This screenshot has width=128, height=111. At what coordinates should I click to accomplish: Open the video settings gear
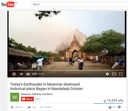click(107, 74)
